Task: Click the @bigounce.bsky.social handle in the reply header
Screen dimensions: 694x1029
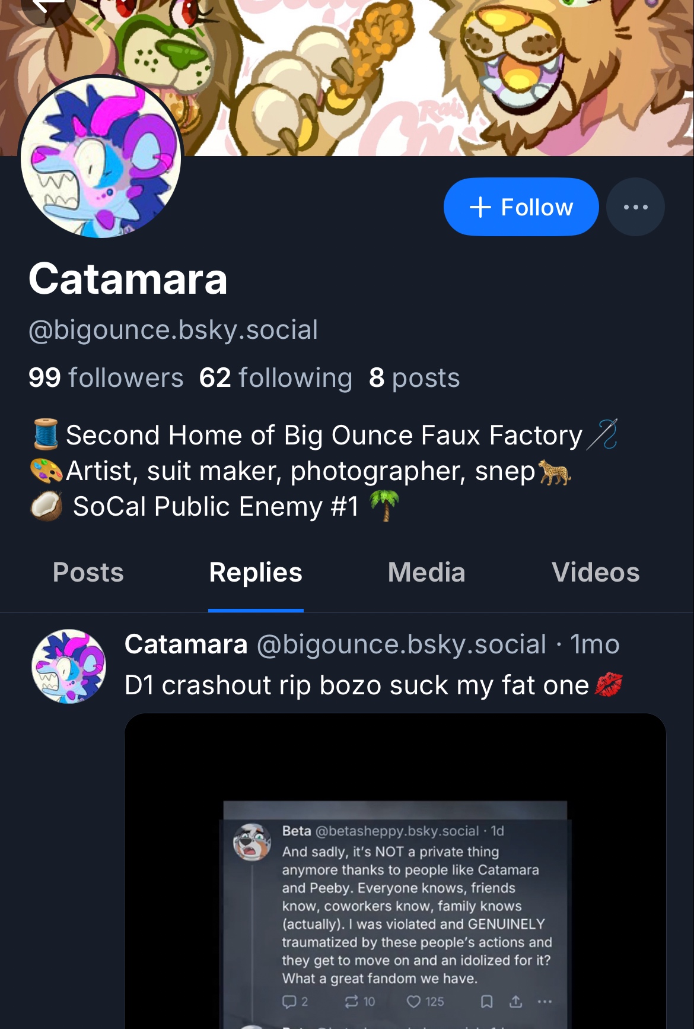Action: [402, 644]
